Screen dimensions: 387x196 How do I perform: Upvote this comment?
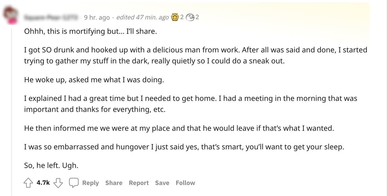click(28, 183)
